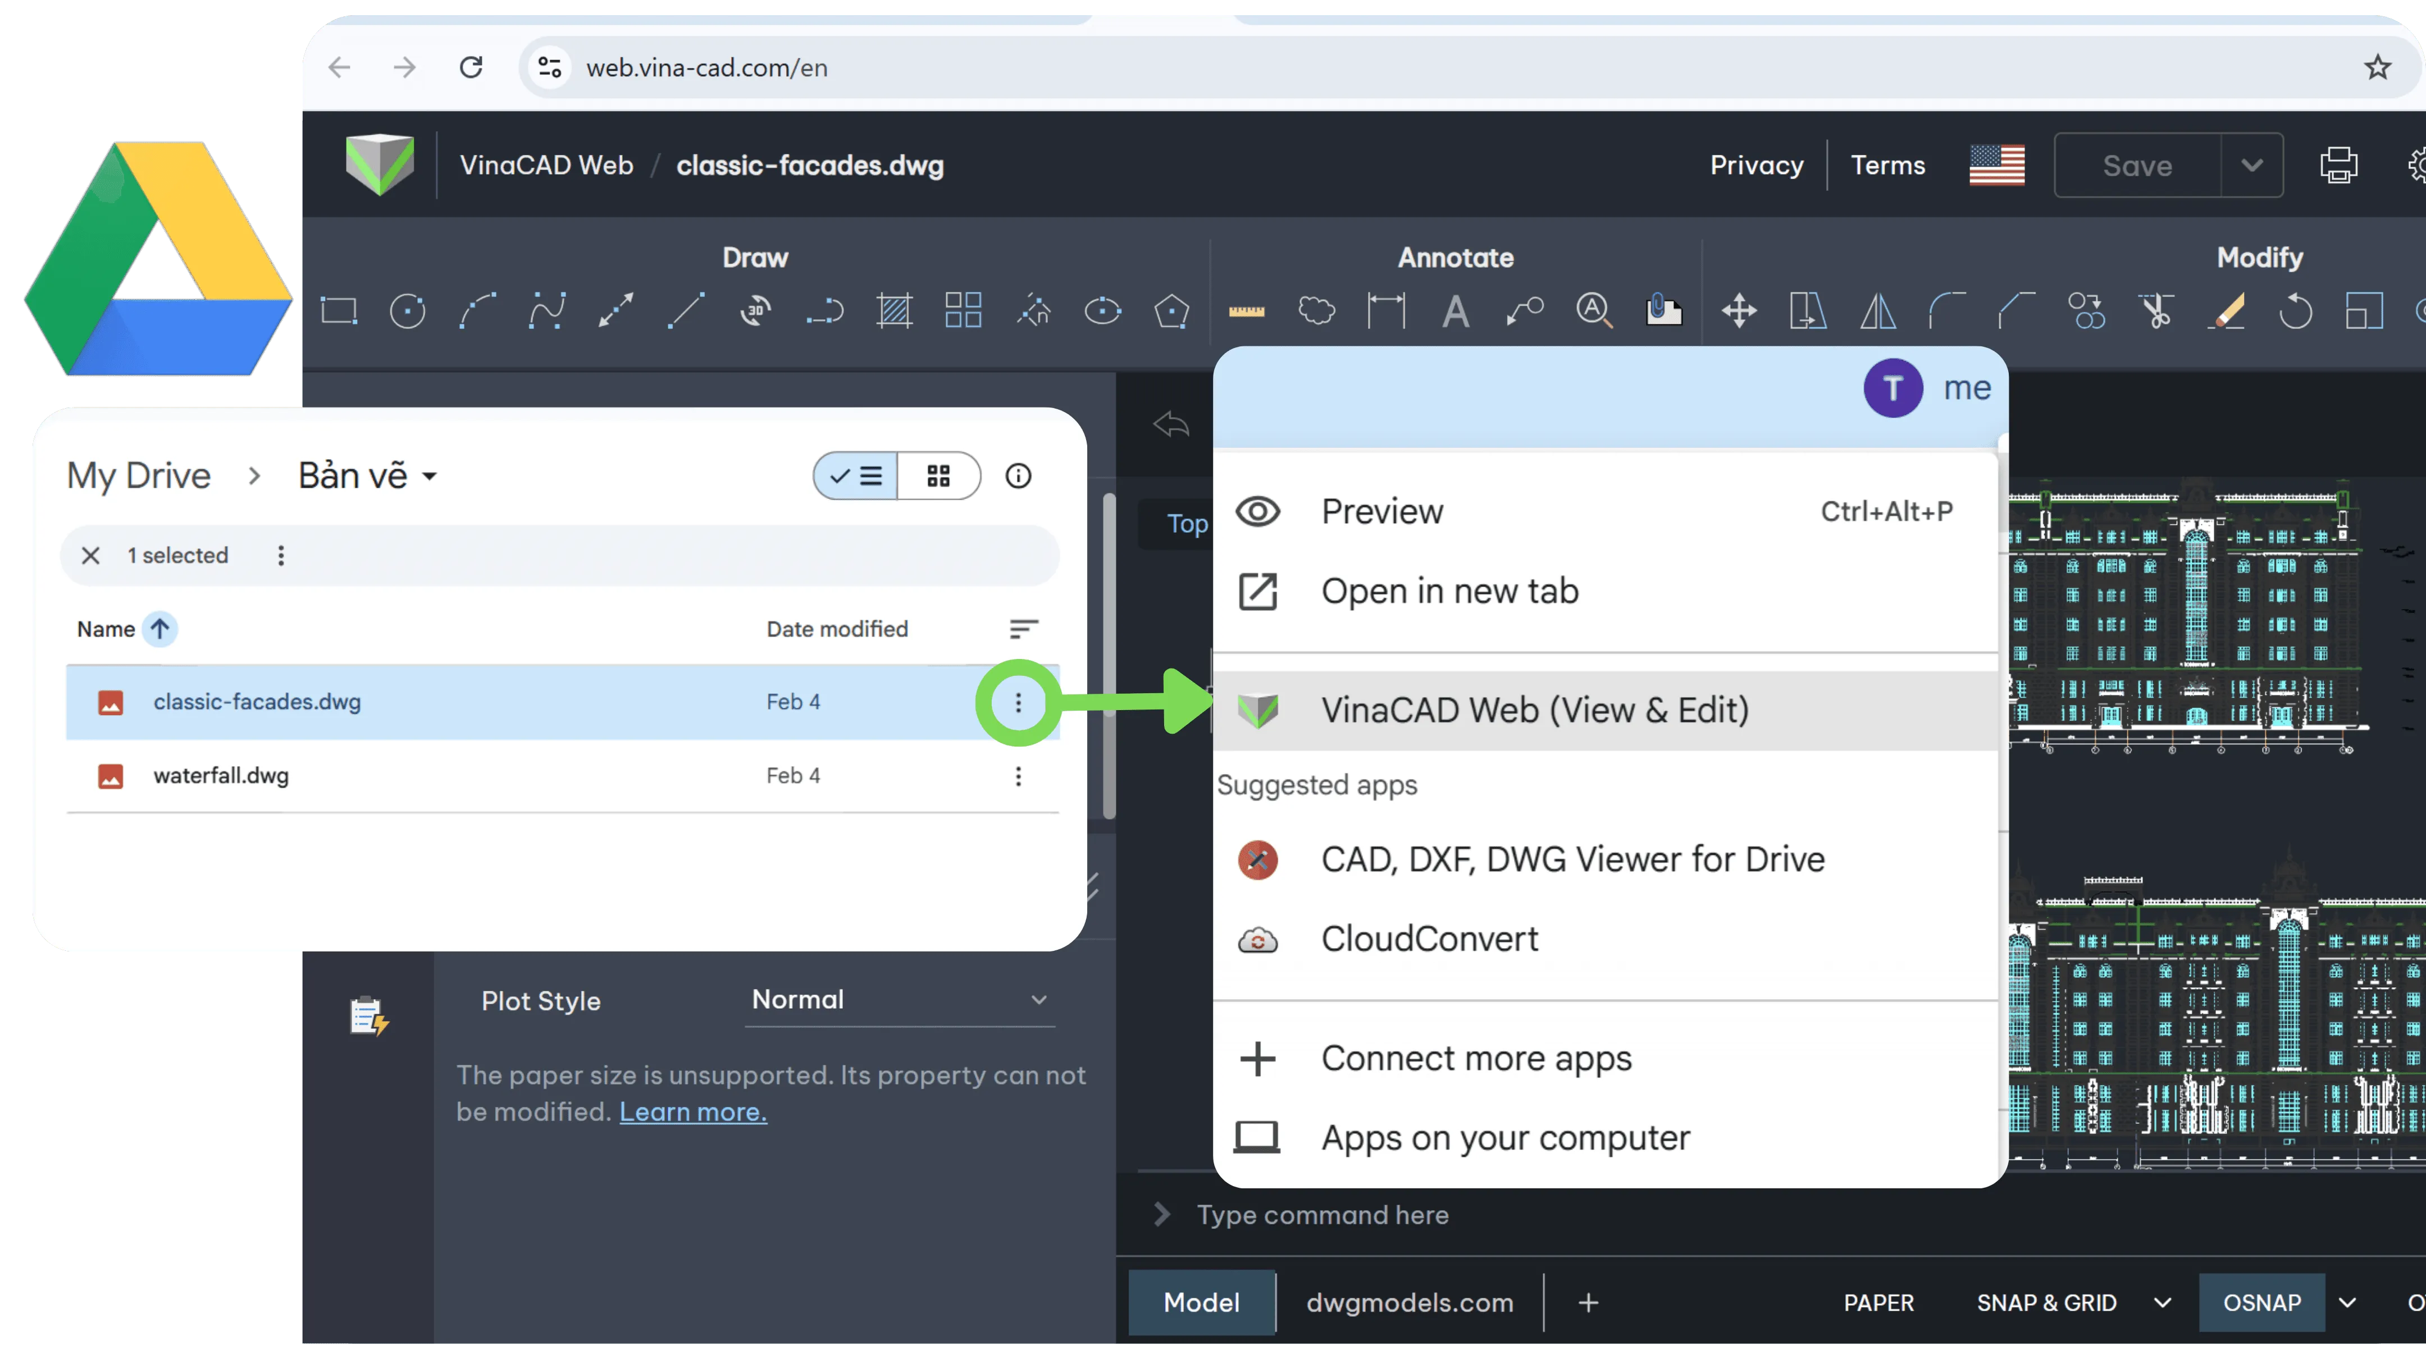Choose Open in new tab

point(1605,591)
